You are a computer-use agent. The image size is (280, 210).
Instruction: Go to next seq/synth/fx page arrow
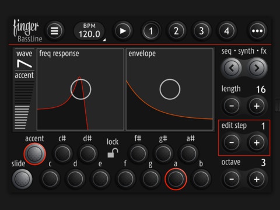[257, 68]
